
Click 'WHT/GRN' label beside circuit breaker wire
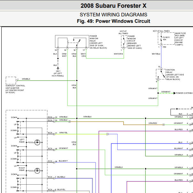click(118, 54)
